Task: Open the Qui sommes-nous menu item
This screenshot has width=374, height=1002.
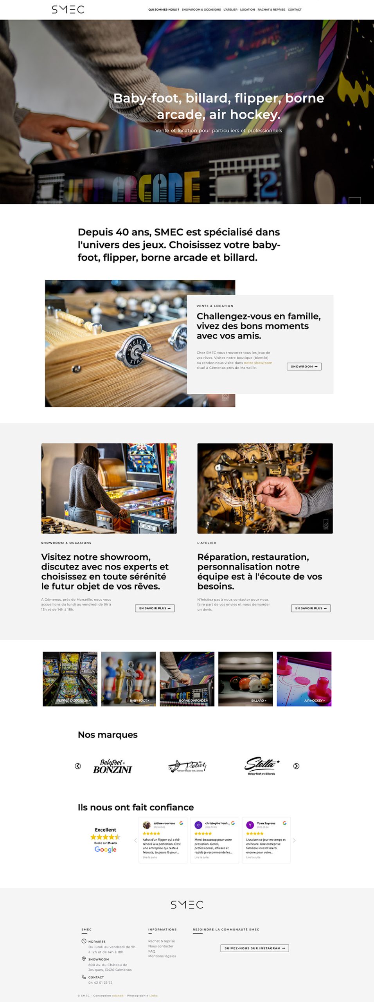Action: [x=164, y=9]
